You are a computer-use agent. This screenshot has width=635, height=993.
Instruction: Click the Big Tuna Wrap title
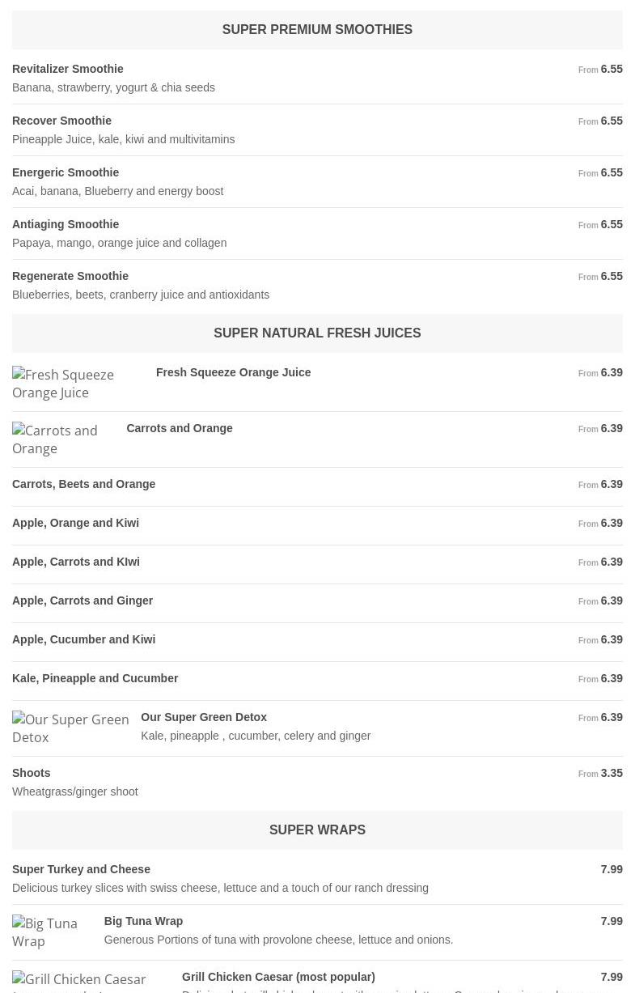click(x=143, y=921)
